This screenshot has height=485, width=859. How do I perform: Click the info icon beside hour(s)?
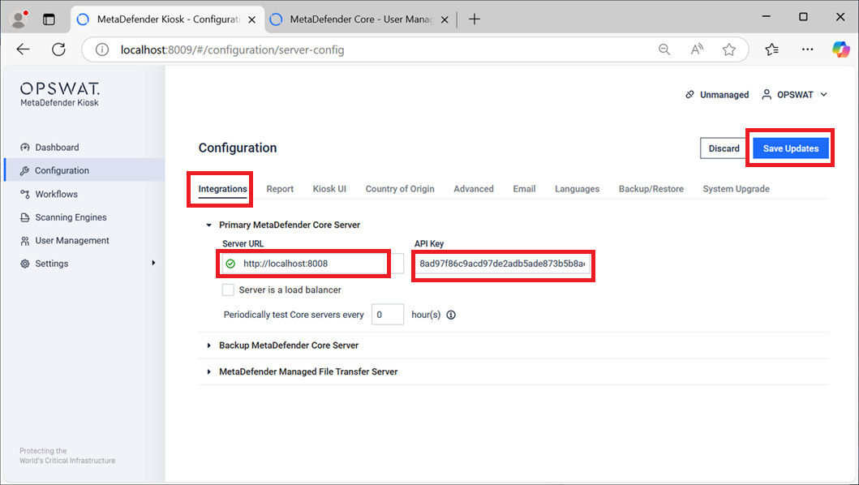coord(451,315)
